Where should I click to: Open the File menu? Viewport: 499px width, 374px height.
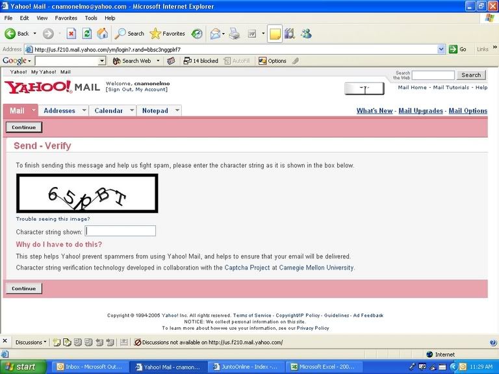click(8, 18)
